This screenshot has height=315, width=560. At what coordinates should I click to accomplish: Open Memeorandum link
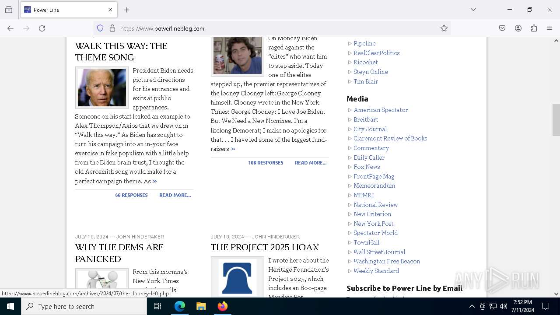pyautogui.click(x=374, y=185)
